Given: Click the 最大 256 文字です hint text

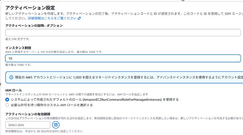Looking at the screenshot, I should click(18, 39).
